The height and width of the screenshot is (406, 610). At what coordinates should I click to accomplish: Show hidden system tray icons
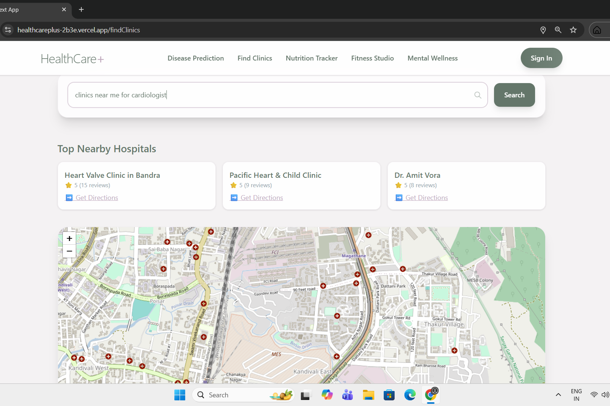(558, 395)
